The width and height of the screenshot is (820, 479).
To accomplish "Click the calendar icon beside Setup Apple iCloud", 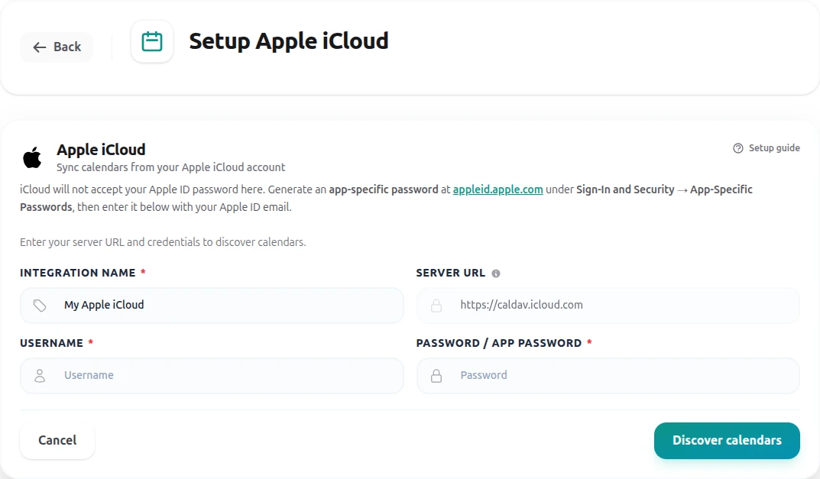I will tap(152, 41).
